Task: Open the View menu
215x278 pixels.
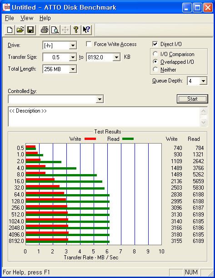Action: click(27, 18)
